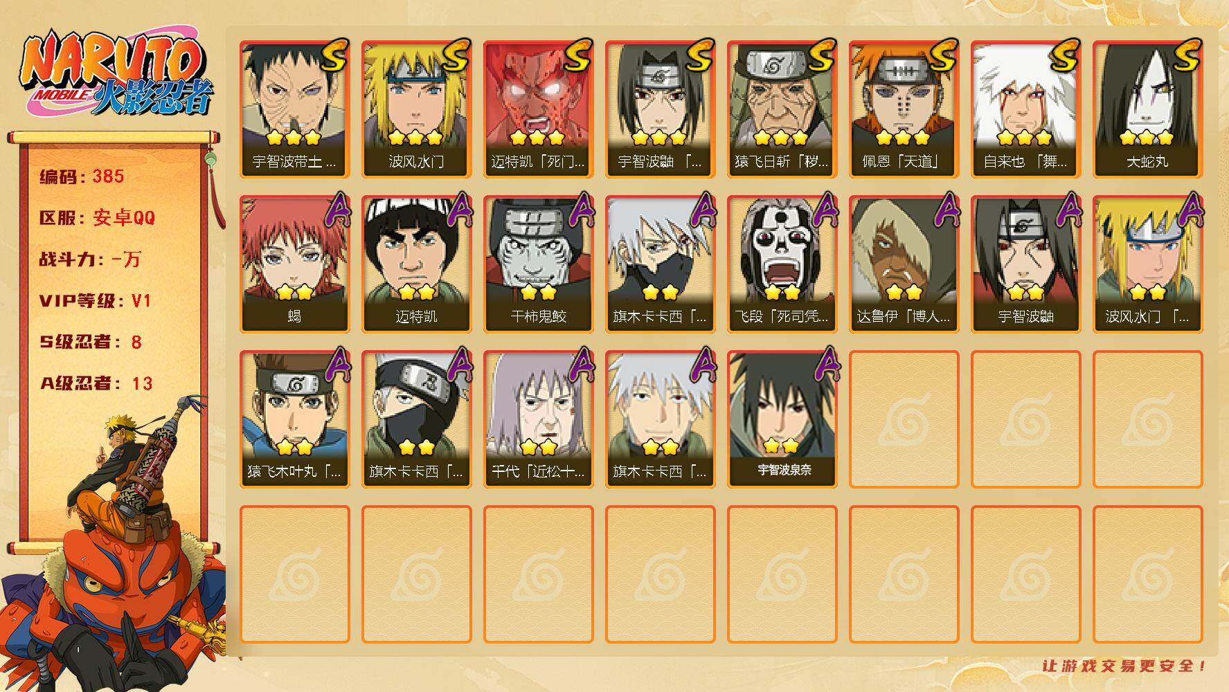Click the S级忍者 count label
This screenshot has width=1229, height=692.
(91, 342)
